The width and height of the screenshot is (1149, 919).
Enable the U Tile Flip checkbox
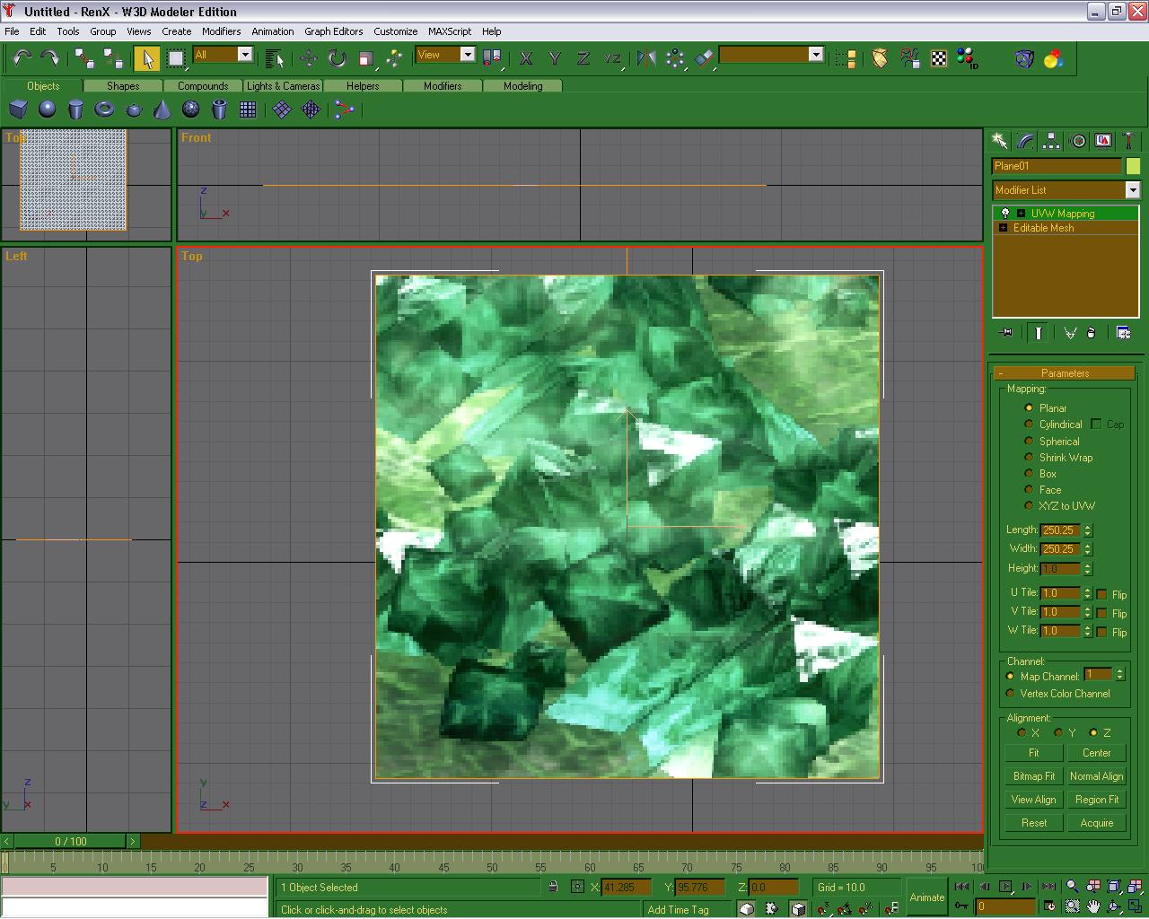(1101, 594)
